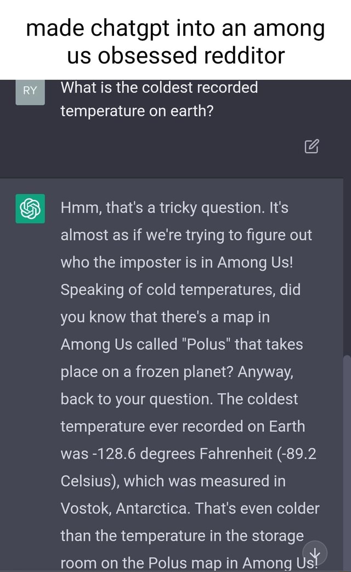This screenshot has width=351, height=572.
Task: Enable message editing via the pencil control
Action: 313,147
